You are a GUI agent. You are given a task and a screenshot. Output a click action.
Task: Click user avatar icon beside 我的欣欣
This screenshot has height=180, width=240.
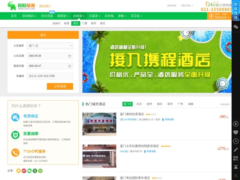tap(211, 16)
